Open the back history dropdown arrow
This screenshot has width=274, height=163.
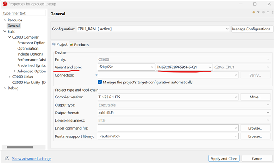(258, 12)
